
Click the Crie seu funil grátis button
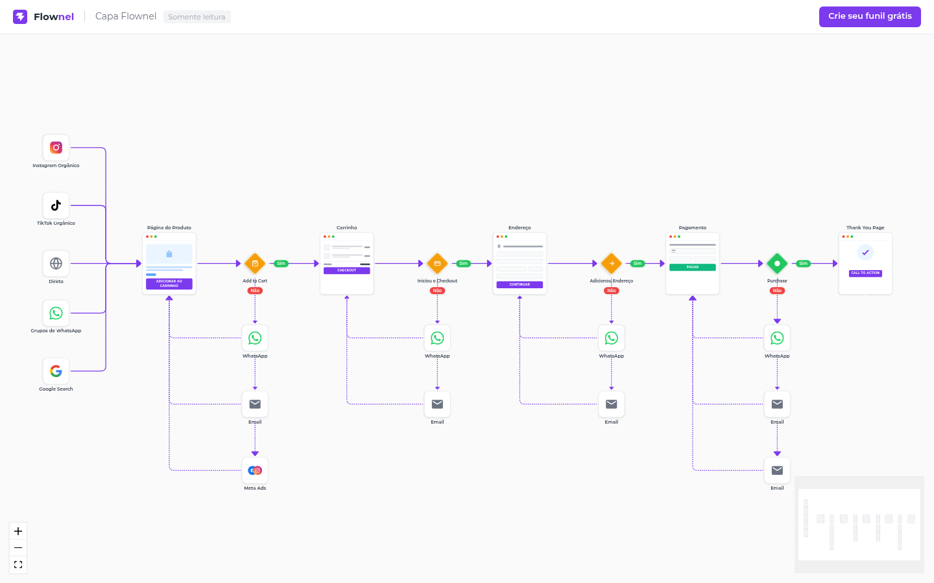point(870,16)
